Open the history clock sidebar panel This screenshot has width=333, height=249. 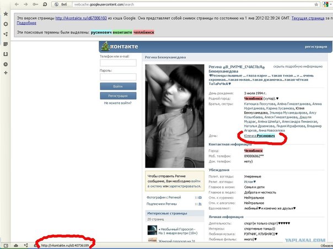[x=5, y=64]
